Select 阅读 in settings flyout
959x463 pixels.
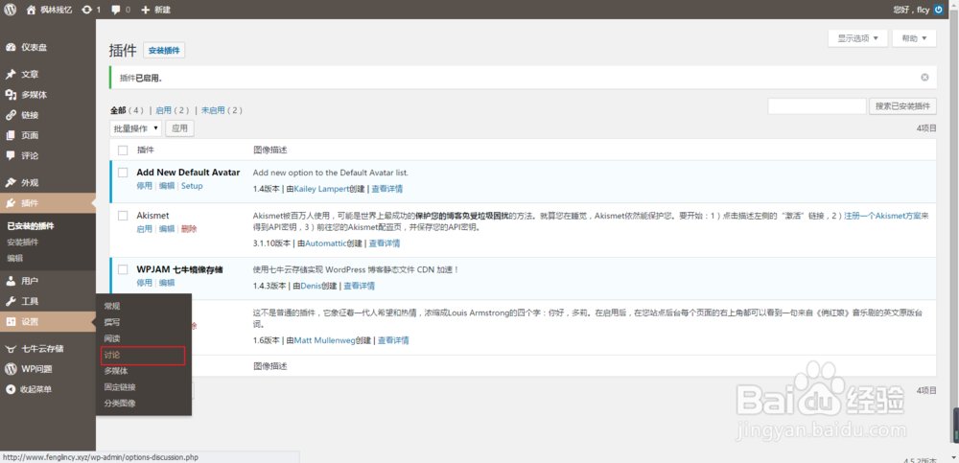[112, 338]
